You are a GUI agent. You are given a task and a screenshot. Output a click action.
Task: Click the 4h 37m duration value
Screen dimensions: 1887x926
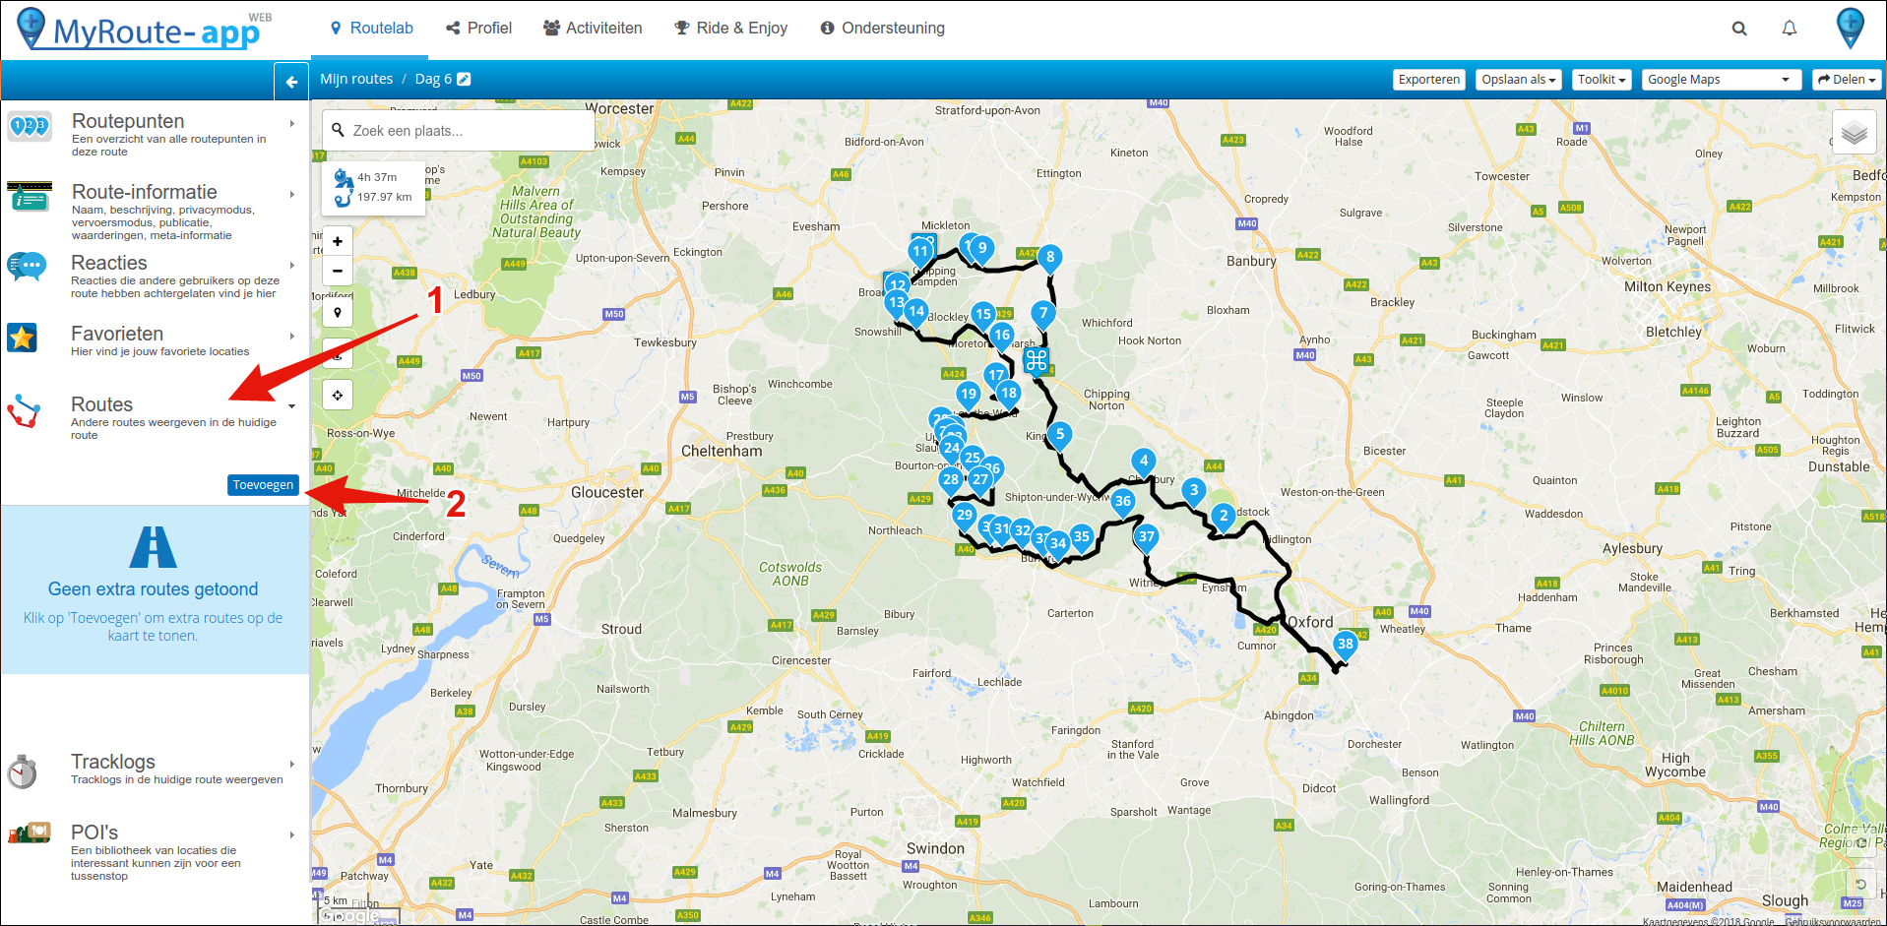point(377,177)
